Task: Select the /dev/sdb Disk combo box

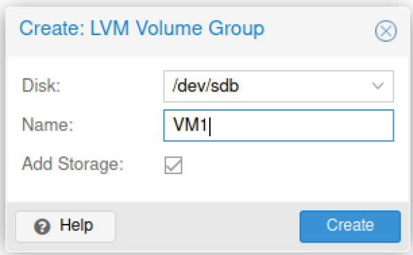Action: (278, 86)
